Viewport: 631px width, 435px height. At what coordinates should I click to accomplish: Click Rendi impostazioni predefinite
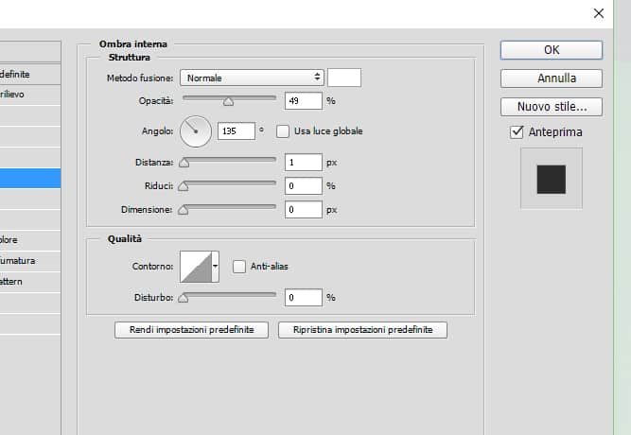[191, 330]
